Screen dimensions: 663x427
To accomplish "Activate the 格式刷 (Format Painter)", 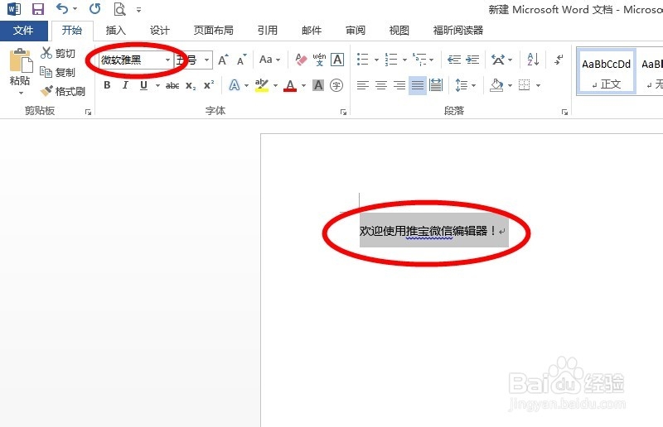I will [x=63, y=91].
